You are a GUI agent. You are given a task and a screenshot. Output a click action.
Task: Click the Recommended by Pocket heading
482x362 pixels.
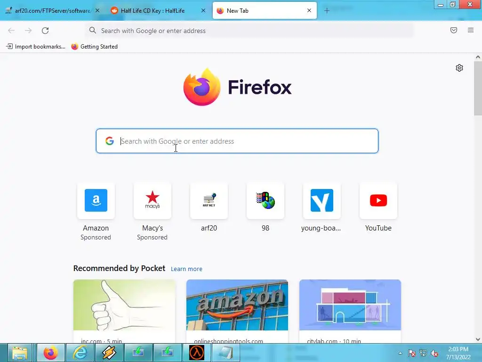pos(119,268)
